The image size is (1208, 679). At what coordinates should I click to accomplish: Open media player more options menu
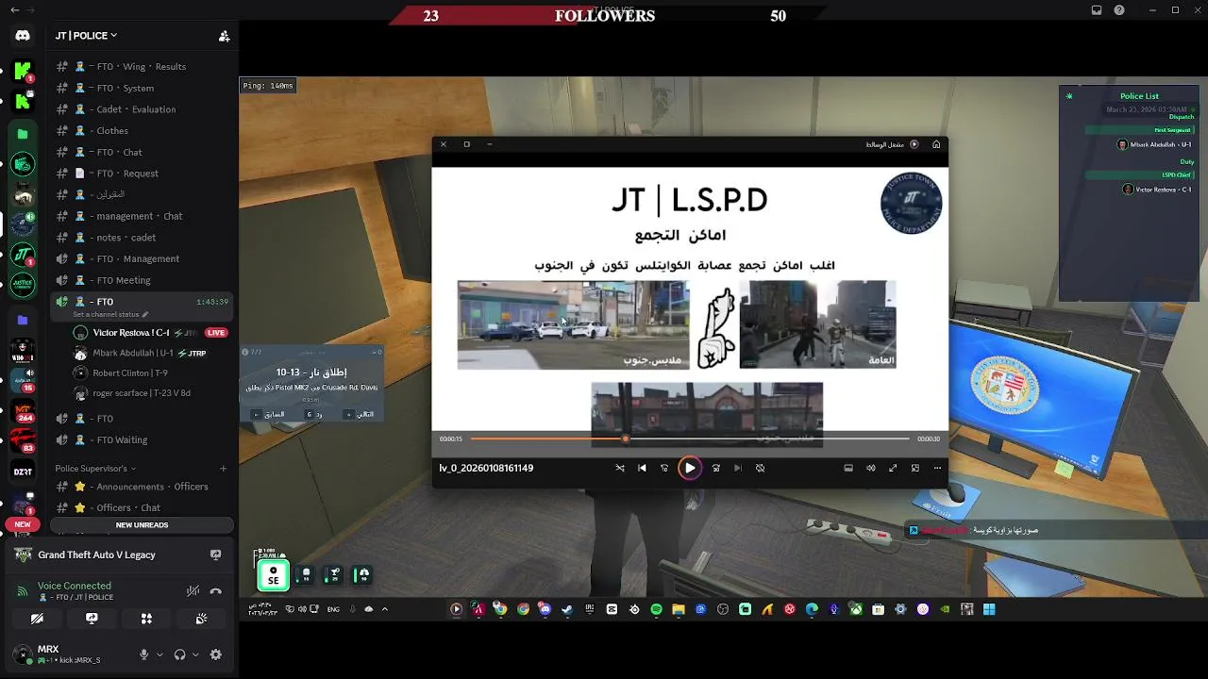pyautogui.click(x=937, y=468)
